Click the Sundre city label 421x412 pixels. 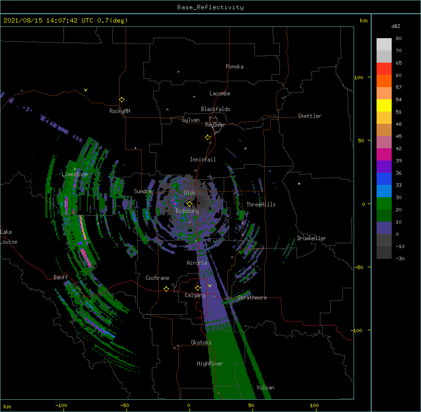point(143,191)
